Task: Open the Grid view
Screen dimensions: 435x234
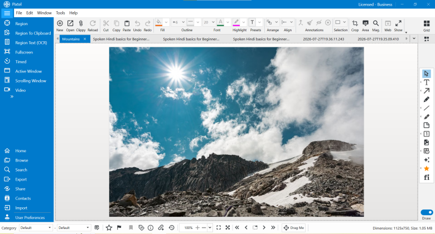Action: click(427, 26)
